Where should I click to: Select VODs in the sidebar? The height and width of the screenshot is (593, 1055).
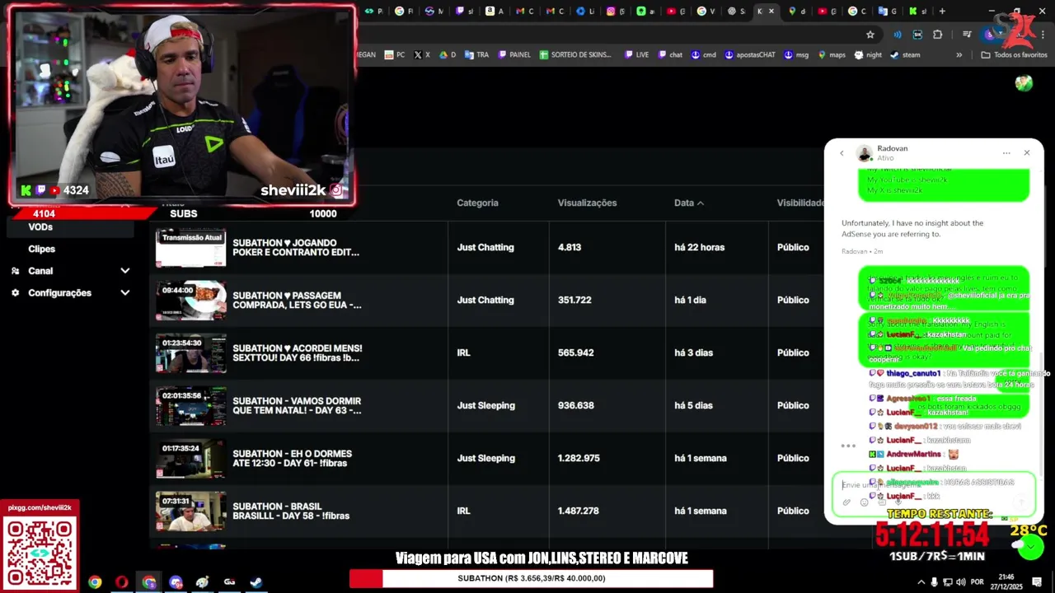pos(40,227)
